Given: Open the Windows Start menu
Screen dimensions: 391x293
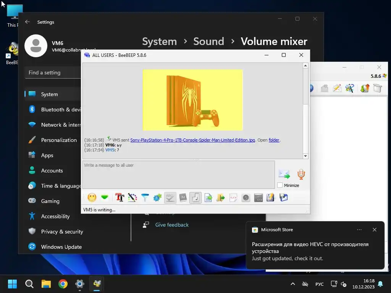Looking at the screenshot, I should tap(12, 284).
